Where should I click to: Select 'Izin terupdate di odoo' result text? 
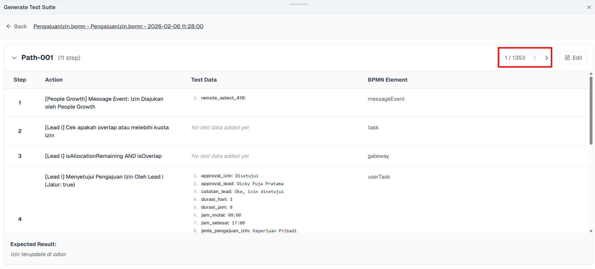click(38, 254)
